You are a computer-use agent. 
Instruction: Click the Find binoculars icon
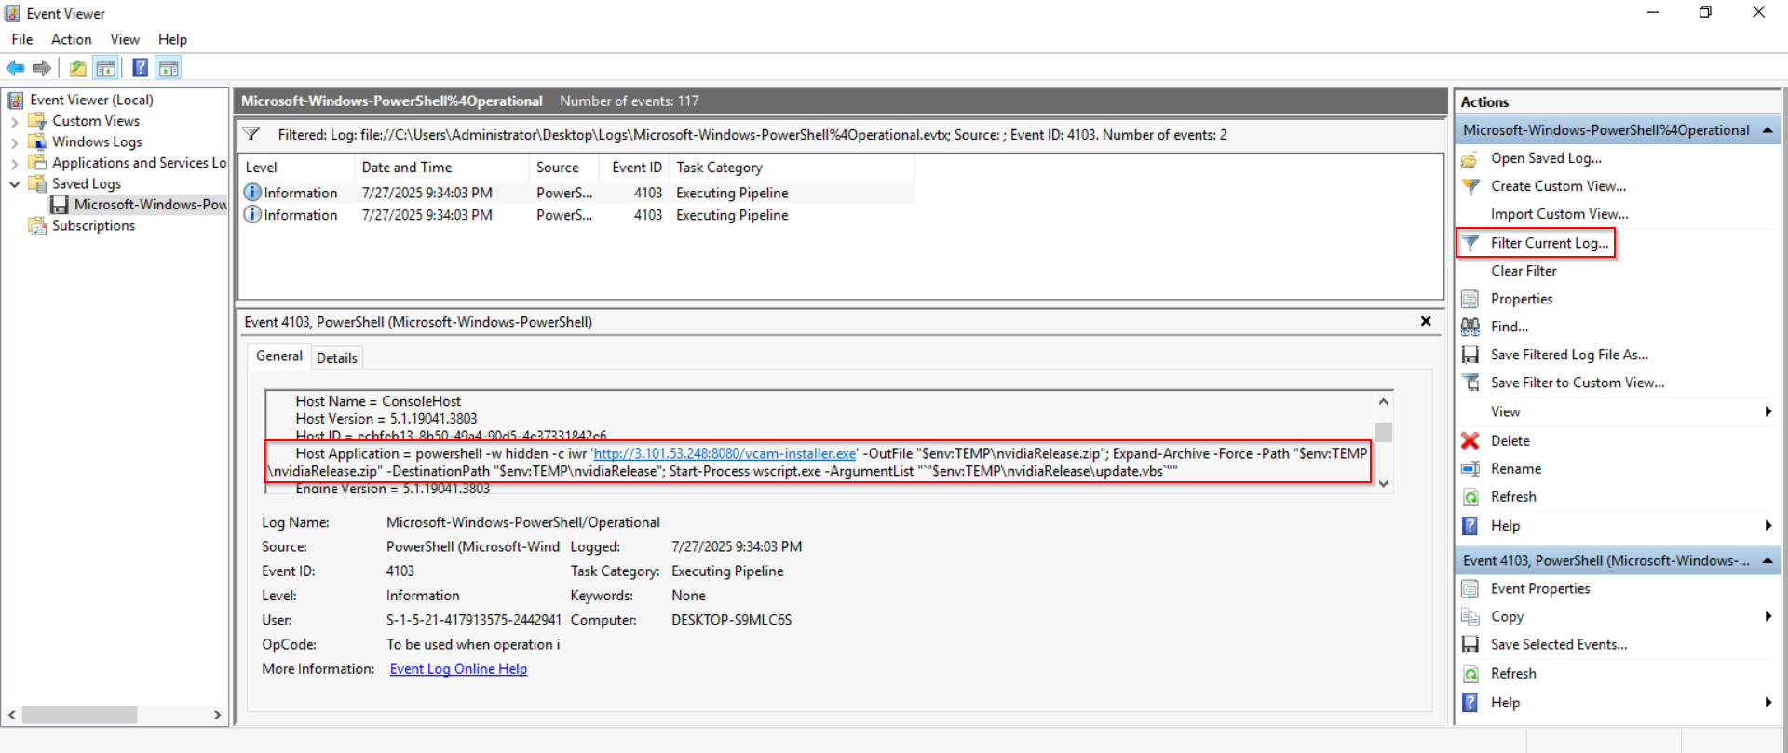coord(1470,327)
